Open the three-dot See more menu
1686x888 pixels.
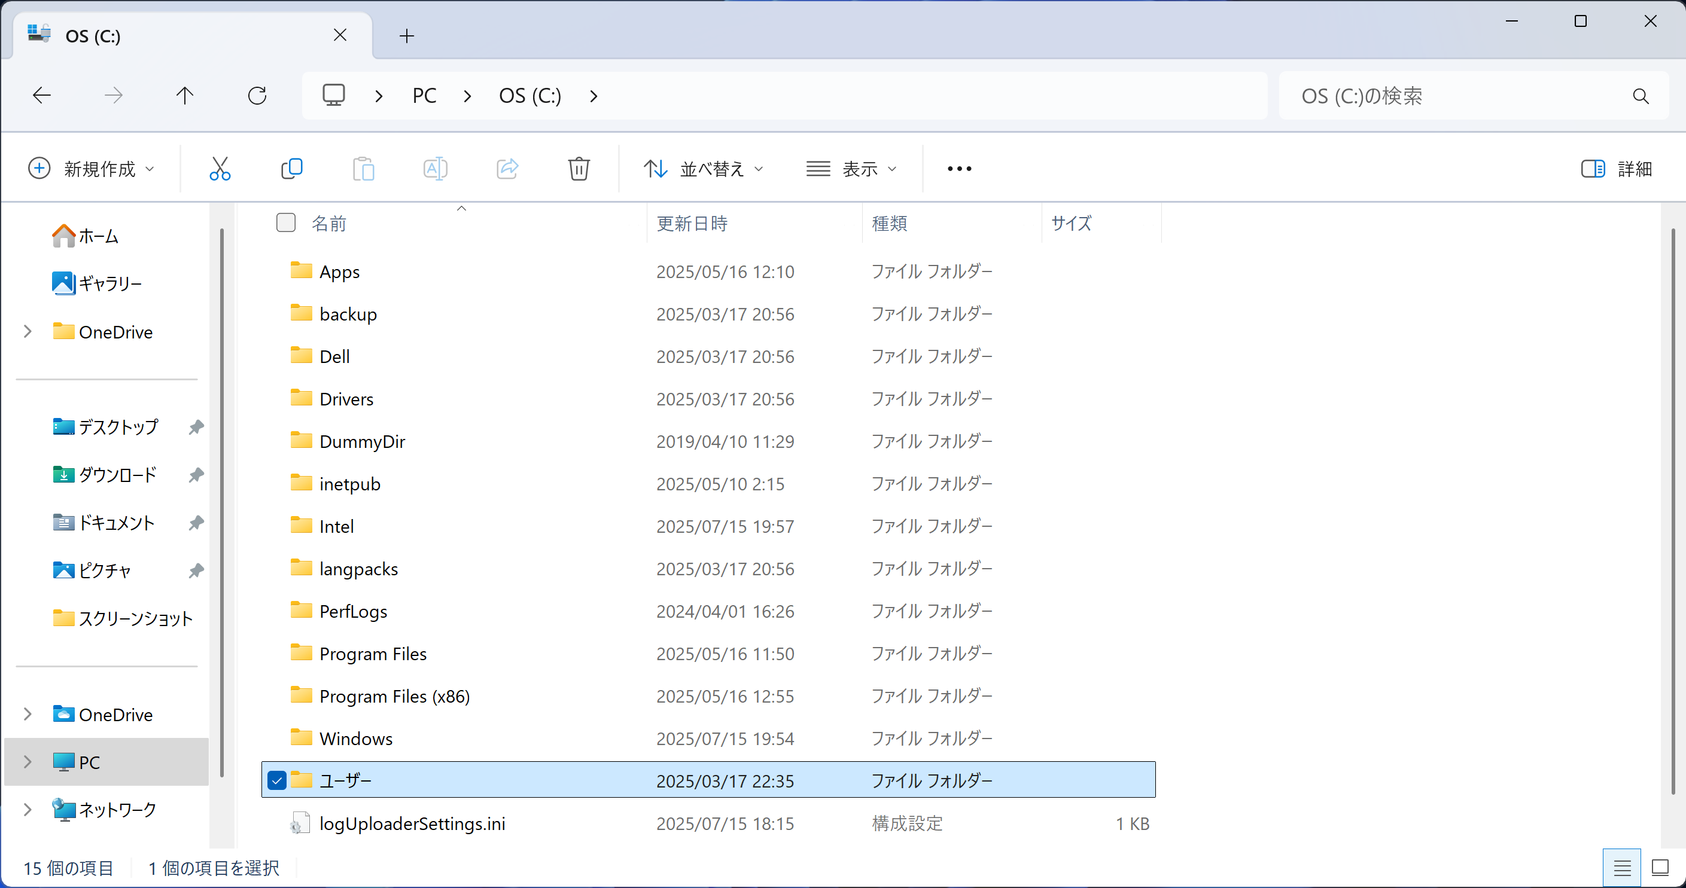960,169
